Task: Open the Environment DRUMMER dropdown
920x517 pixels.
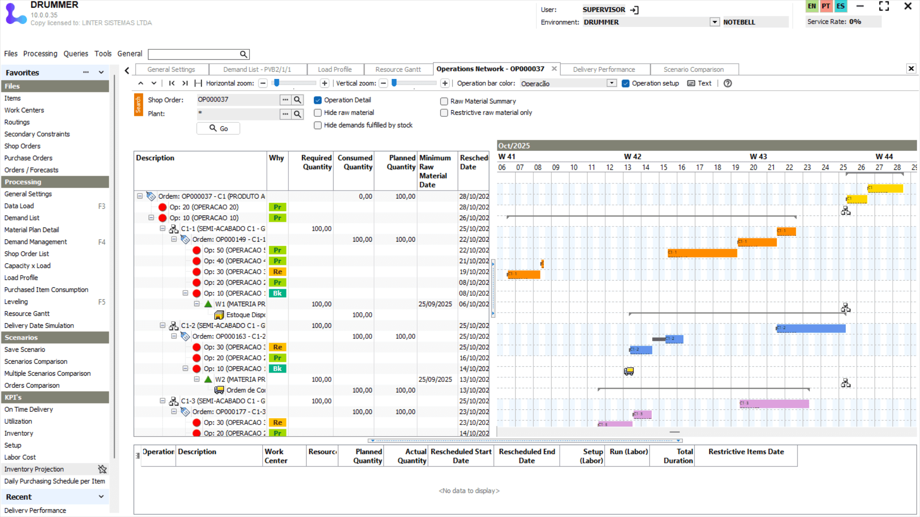Action: pos(714,22)
